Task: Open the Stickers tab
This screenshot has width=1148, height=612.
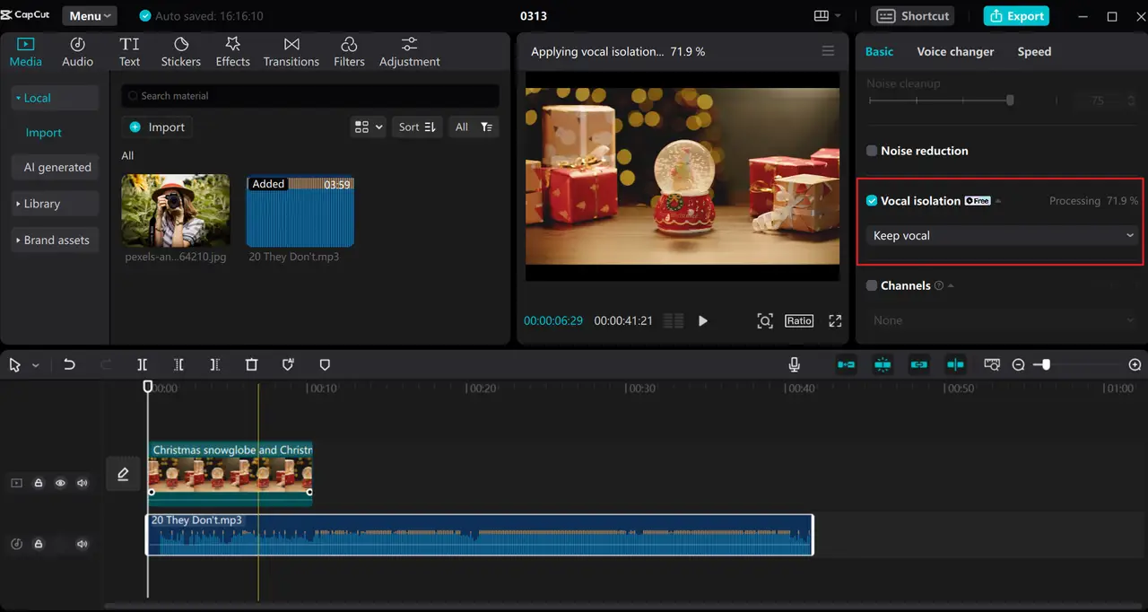Action: [181, 52]
